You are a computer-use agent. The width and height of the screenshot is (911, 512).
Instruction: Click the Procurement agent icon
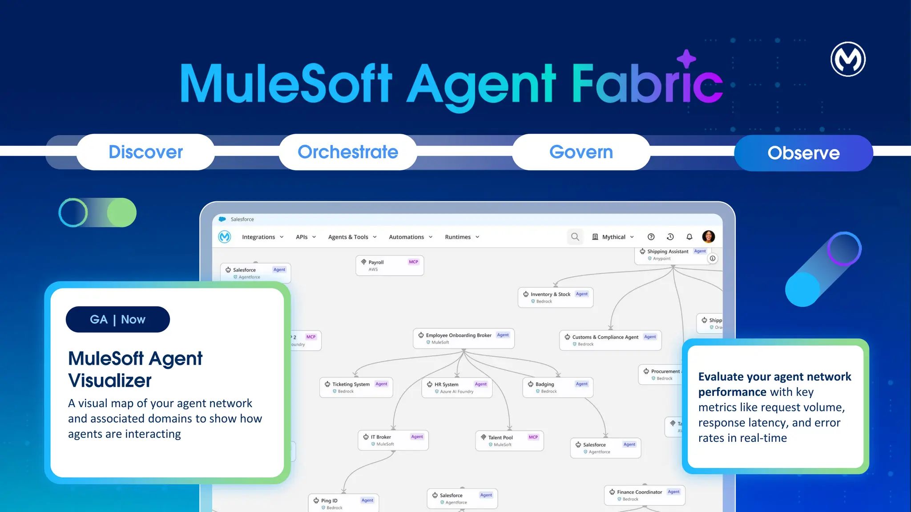click(646, 371)
